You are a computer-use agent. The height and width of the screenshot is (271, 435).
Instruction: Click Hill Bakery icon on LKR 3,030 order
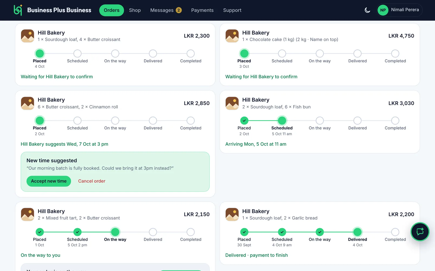coord(232,103)
